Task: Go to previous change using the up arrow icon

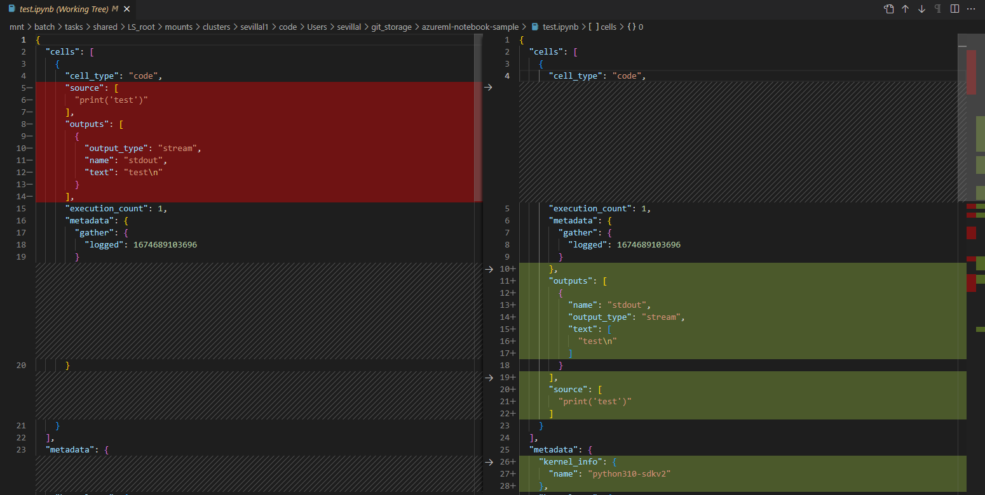Action: pyautogui.click(x=905, y=9)
